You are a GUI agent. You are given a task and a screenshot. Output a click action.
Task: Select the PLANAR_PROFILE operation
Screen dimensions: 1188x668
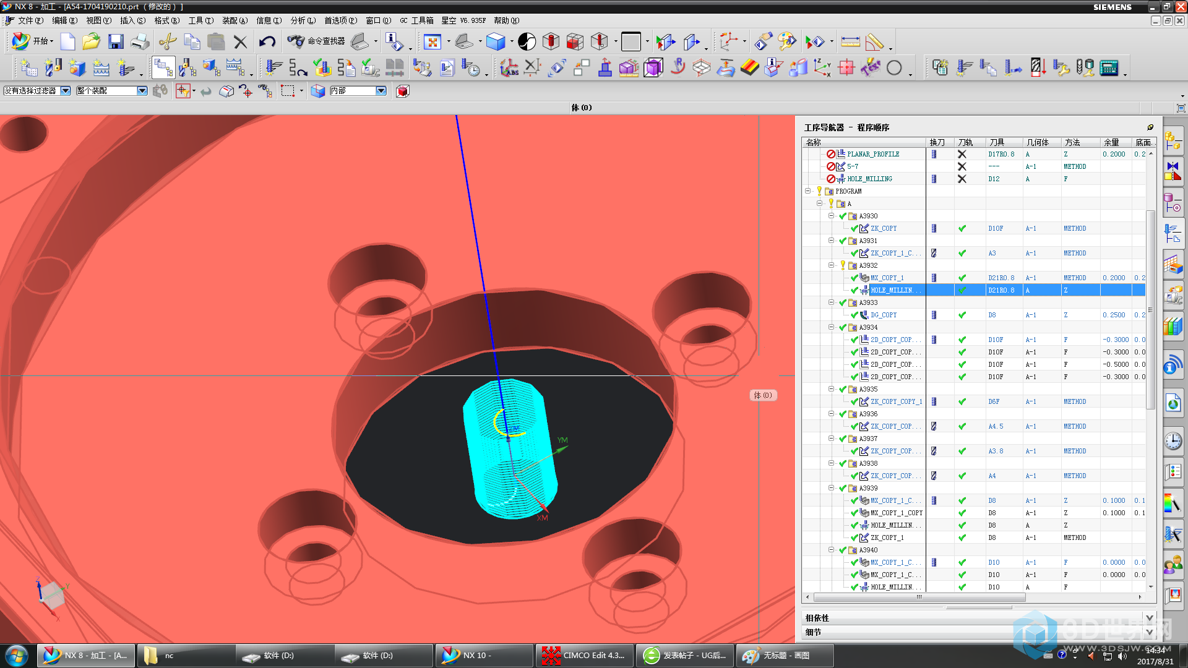tap(873, 154)
